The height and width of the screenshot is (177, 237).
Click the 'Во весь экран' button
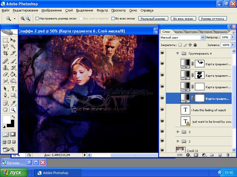pos(183,19)
